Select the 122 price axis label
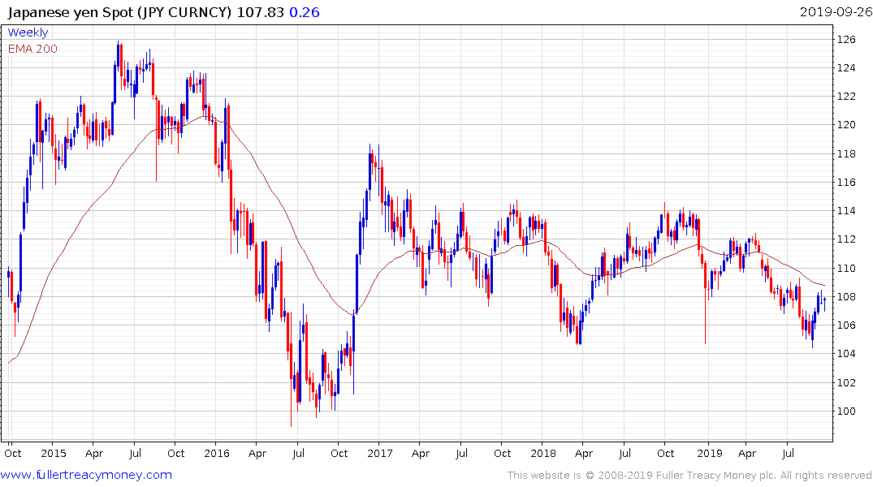The image size is (873, 487). (847, 97)
